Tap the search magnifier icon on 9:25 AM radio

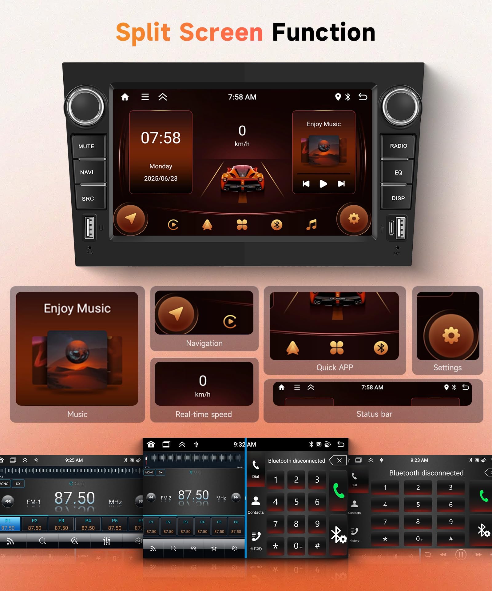42,541
